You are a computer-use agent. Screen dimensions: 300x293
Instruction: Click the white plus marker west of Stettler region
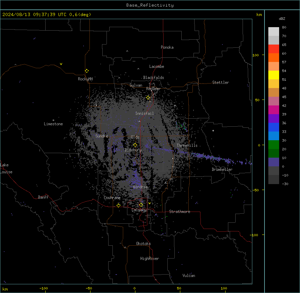[213, 130]
